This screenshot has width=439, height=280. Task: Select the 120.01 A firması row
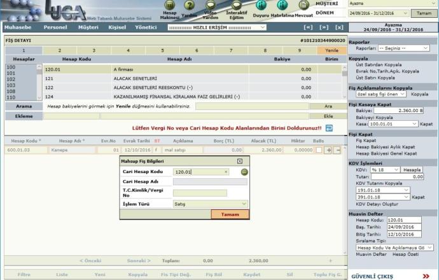tap(193, 69)
